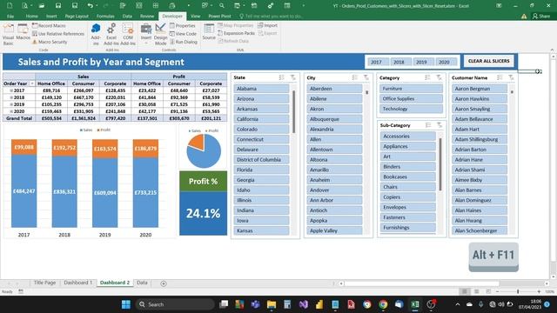557x313 pixels.
Task: Switch to the Insert ribbon tab
Action: click(x=51, y=17)
